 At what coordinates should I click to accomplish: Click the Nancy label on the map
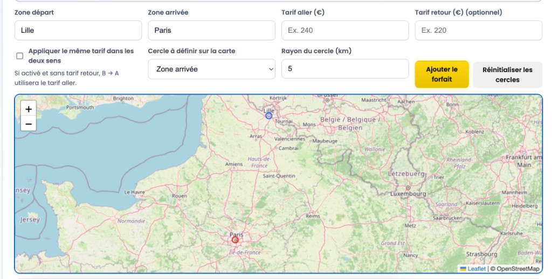click(410, 255)
